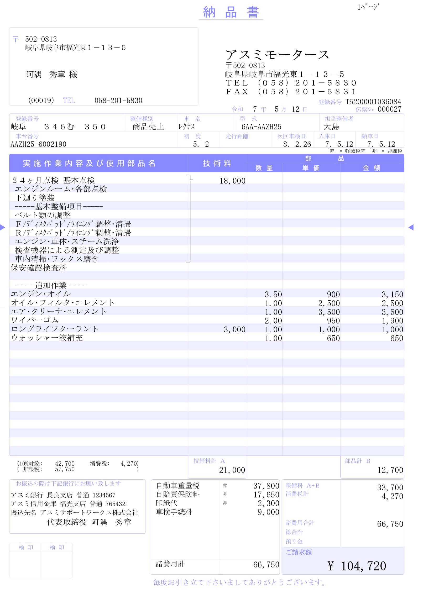
Task: Click maintenance fee A+B value 33,700
Action: (x=390, y=488)
